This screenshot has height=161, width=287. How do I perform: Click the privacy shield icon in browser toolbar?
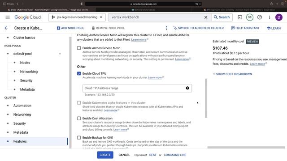82,4
